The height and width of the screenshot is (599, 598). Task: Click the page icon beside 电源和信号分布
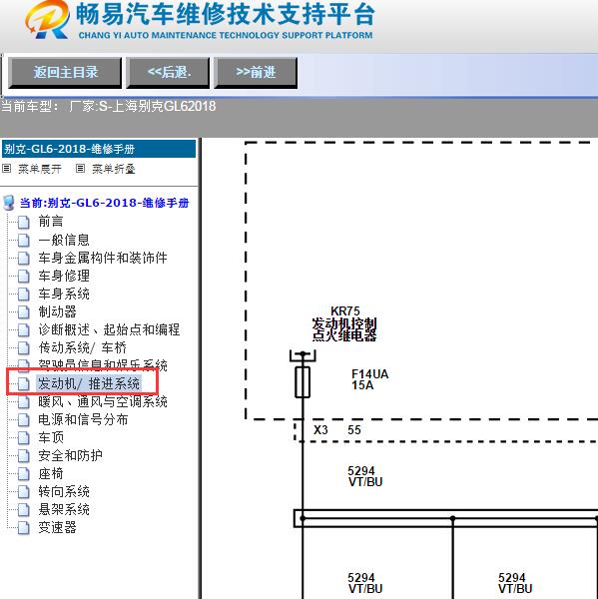tap(24, 420)
